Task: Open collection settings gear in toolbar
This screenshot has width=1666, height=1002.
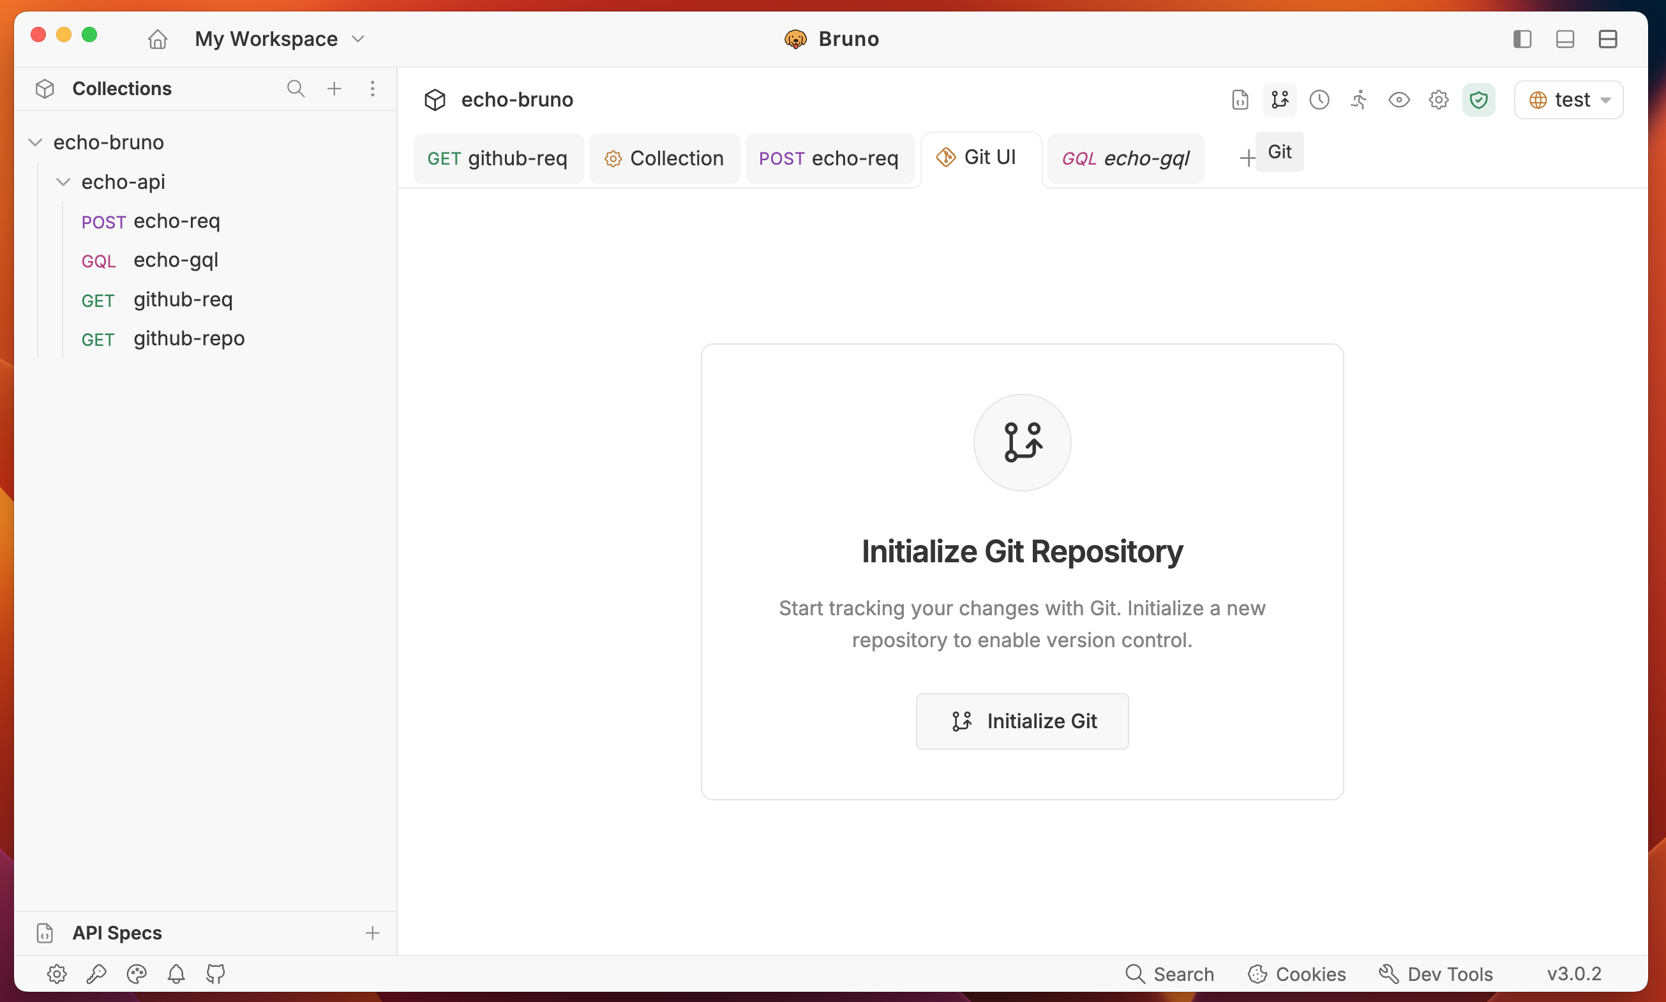Action: [1438, 100]
